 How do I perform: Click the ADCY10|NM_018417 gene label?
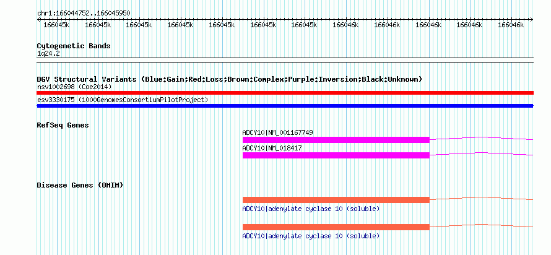272,148
